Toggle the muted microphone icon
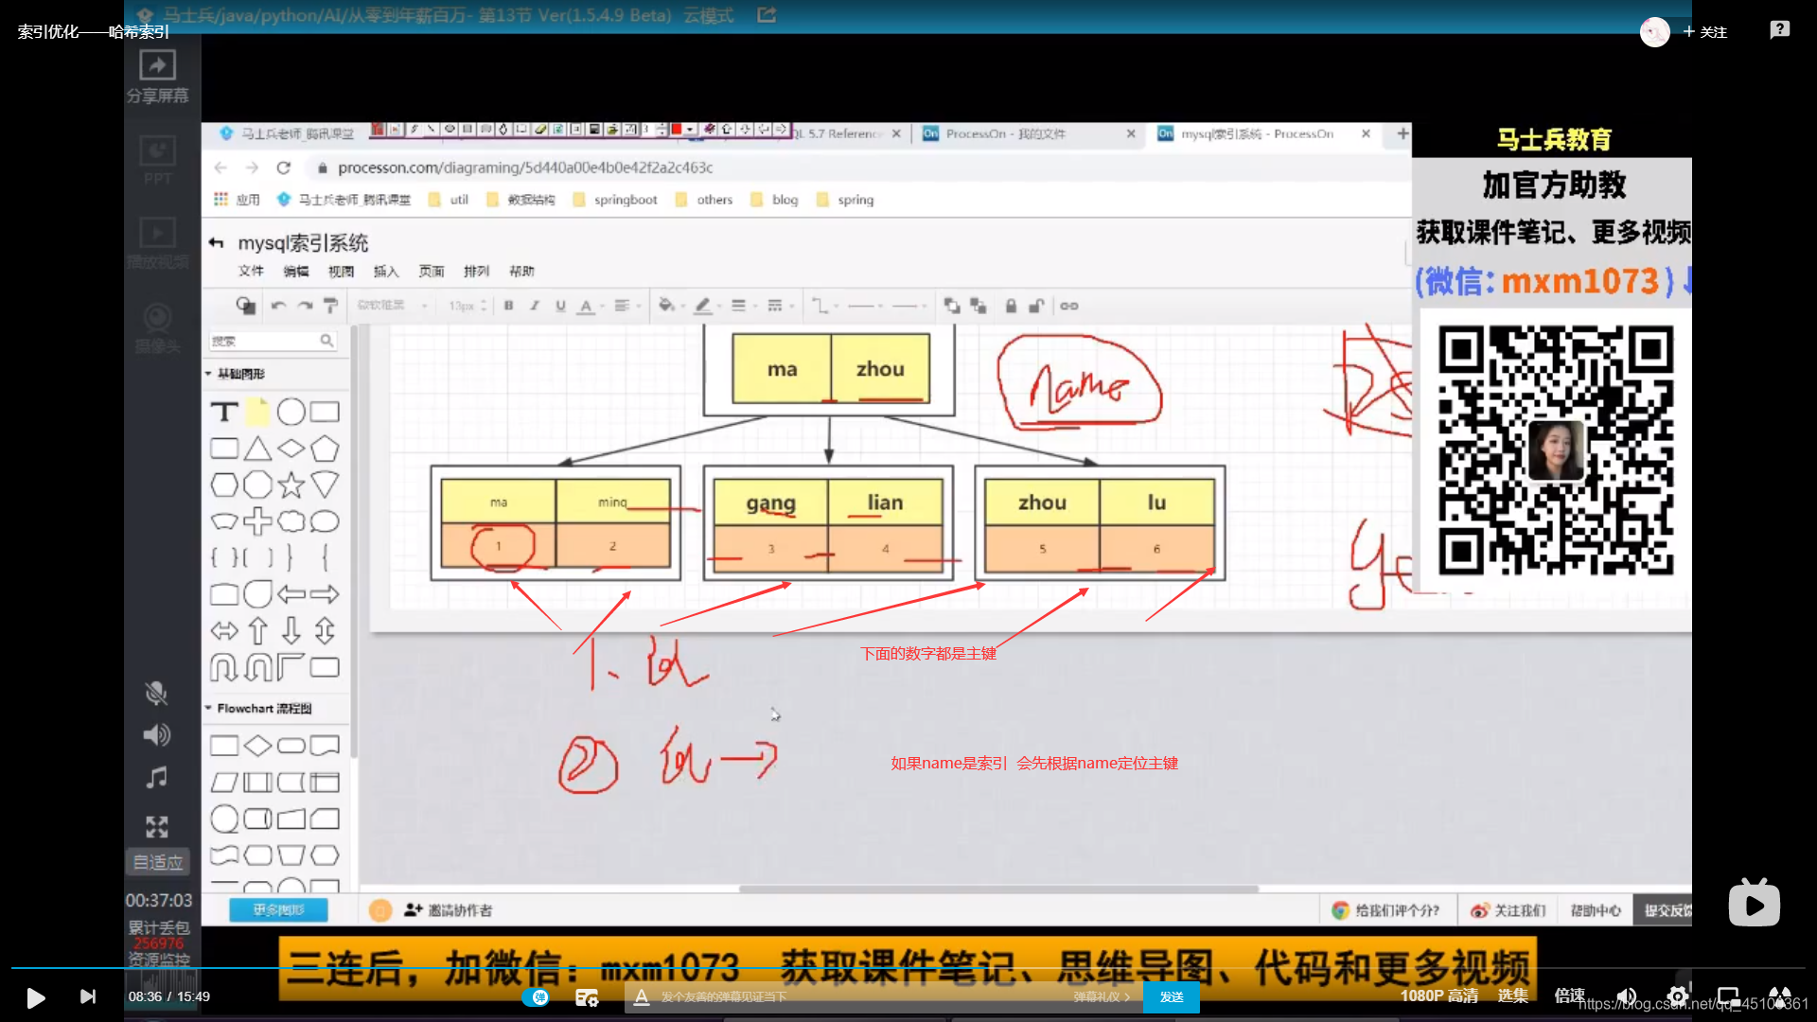The image size is (1817, 1022). click(x=156, y=694)
